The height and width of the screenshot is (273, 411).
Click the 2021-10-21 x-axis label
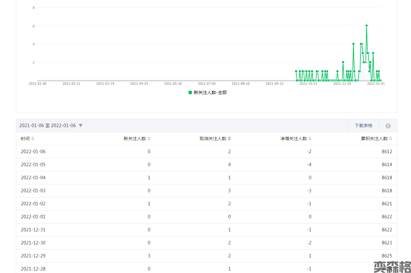(308, 84)
